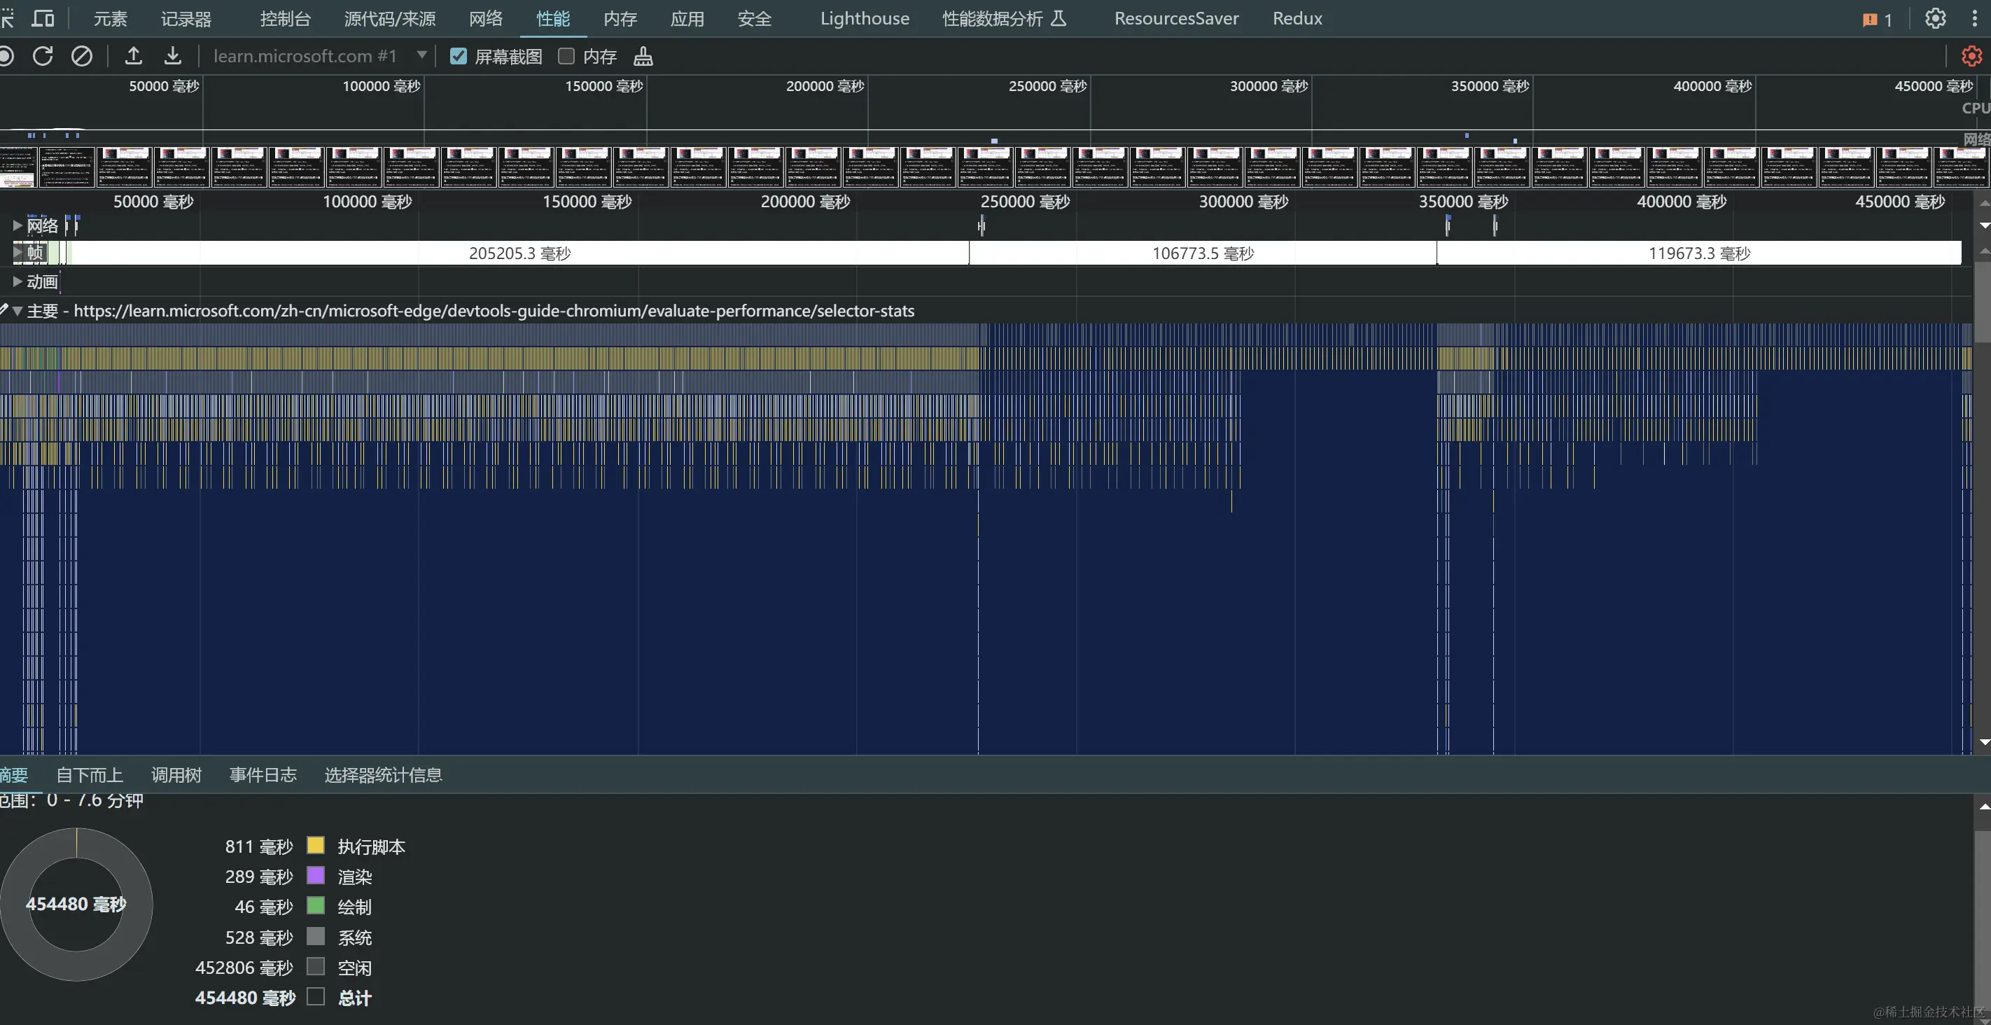Click the collect garbage broom icon
This screenshot has height=1025, width=1991.
point(643,57)
